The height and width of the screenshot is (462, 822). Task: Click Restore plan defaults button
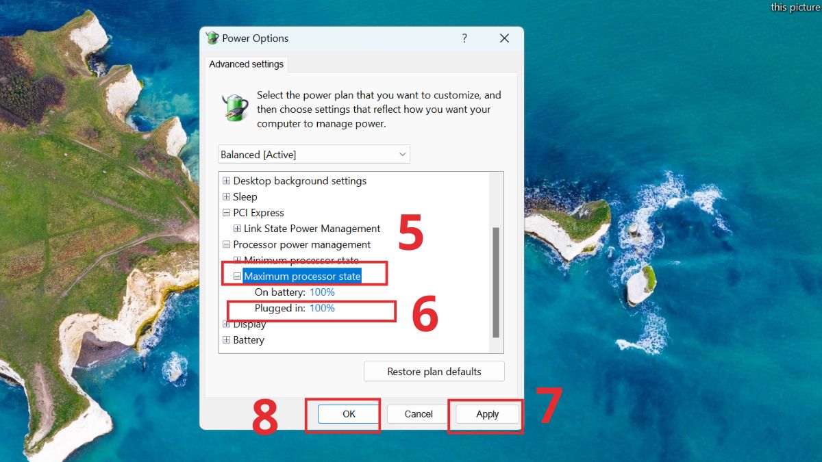[434, 372]
